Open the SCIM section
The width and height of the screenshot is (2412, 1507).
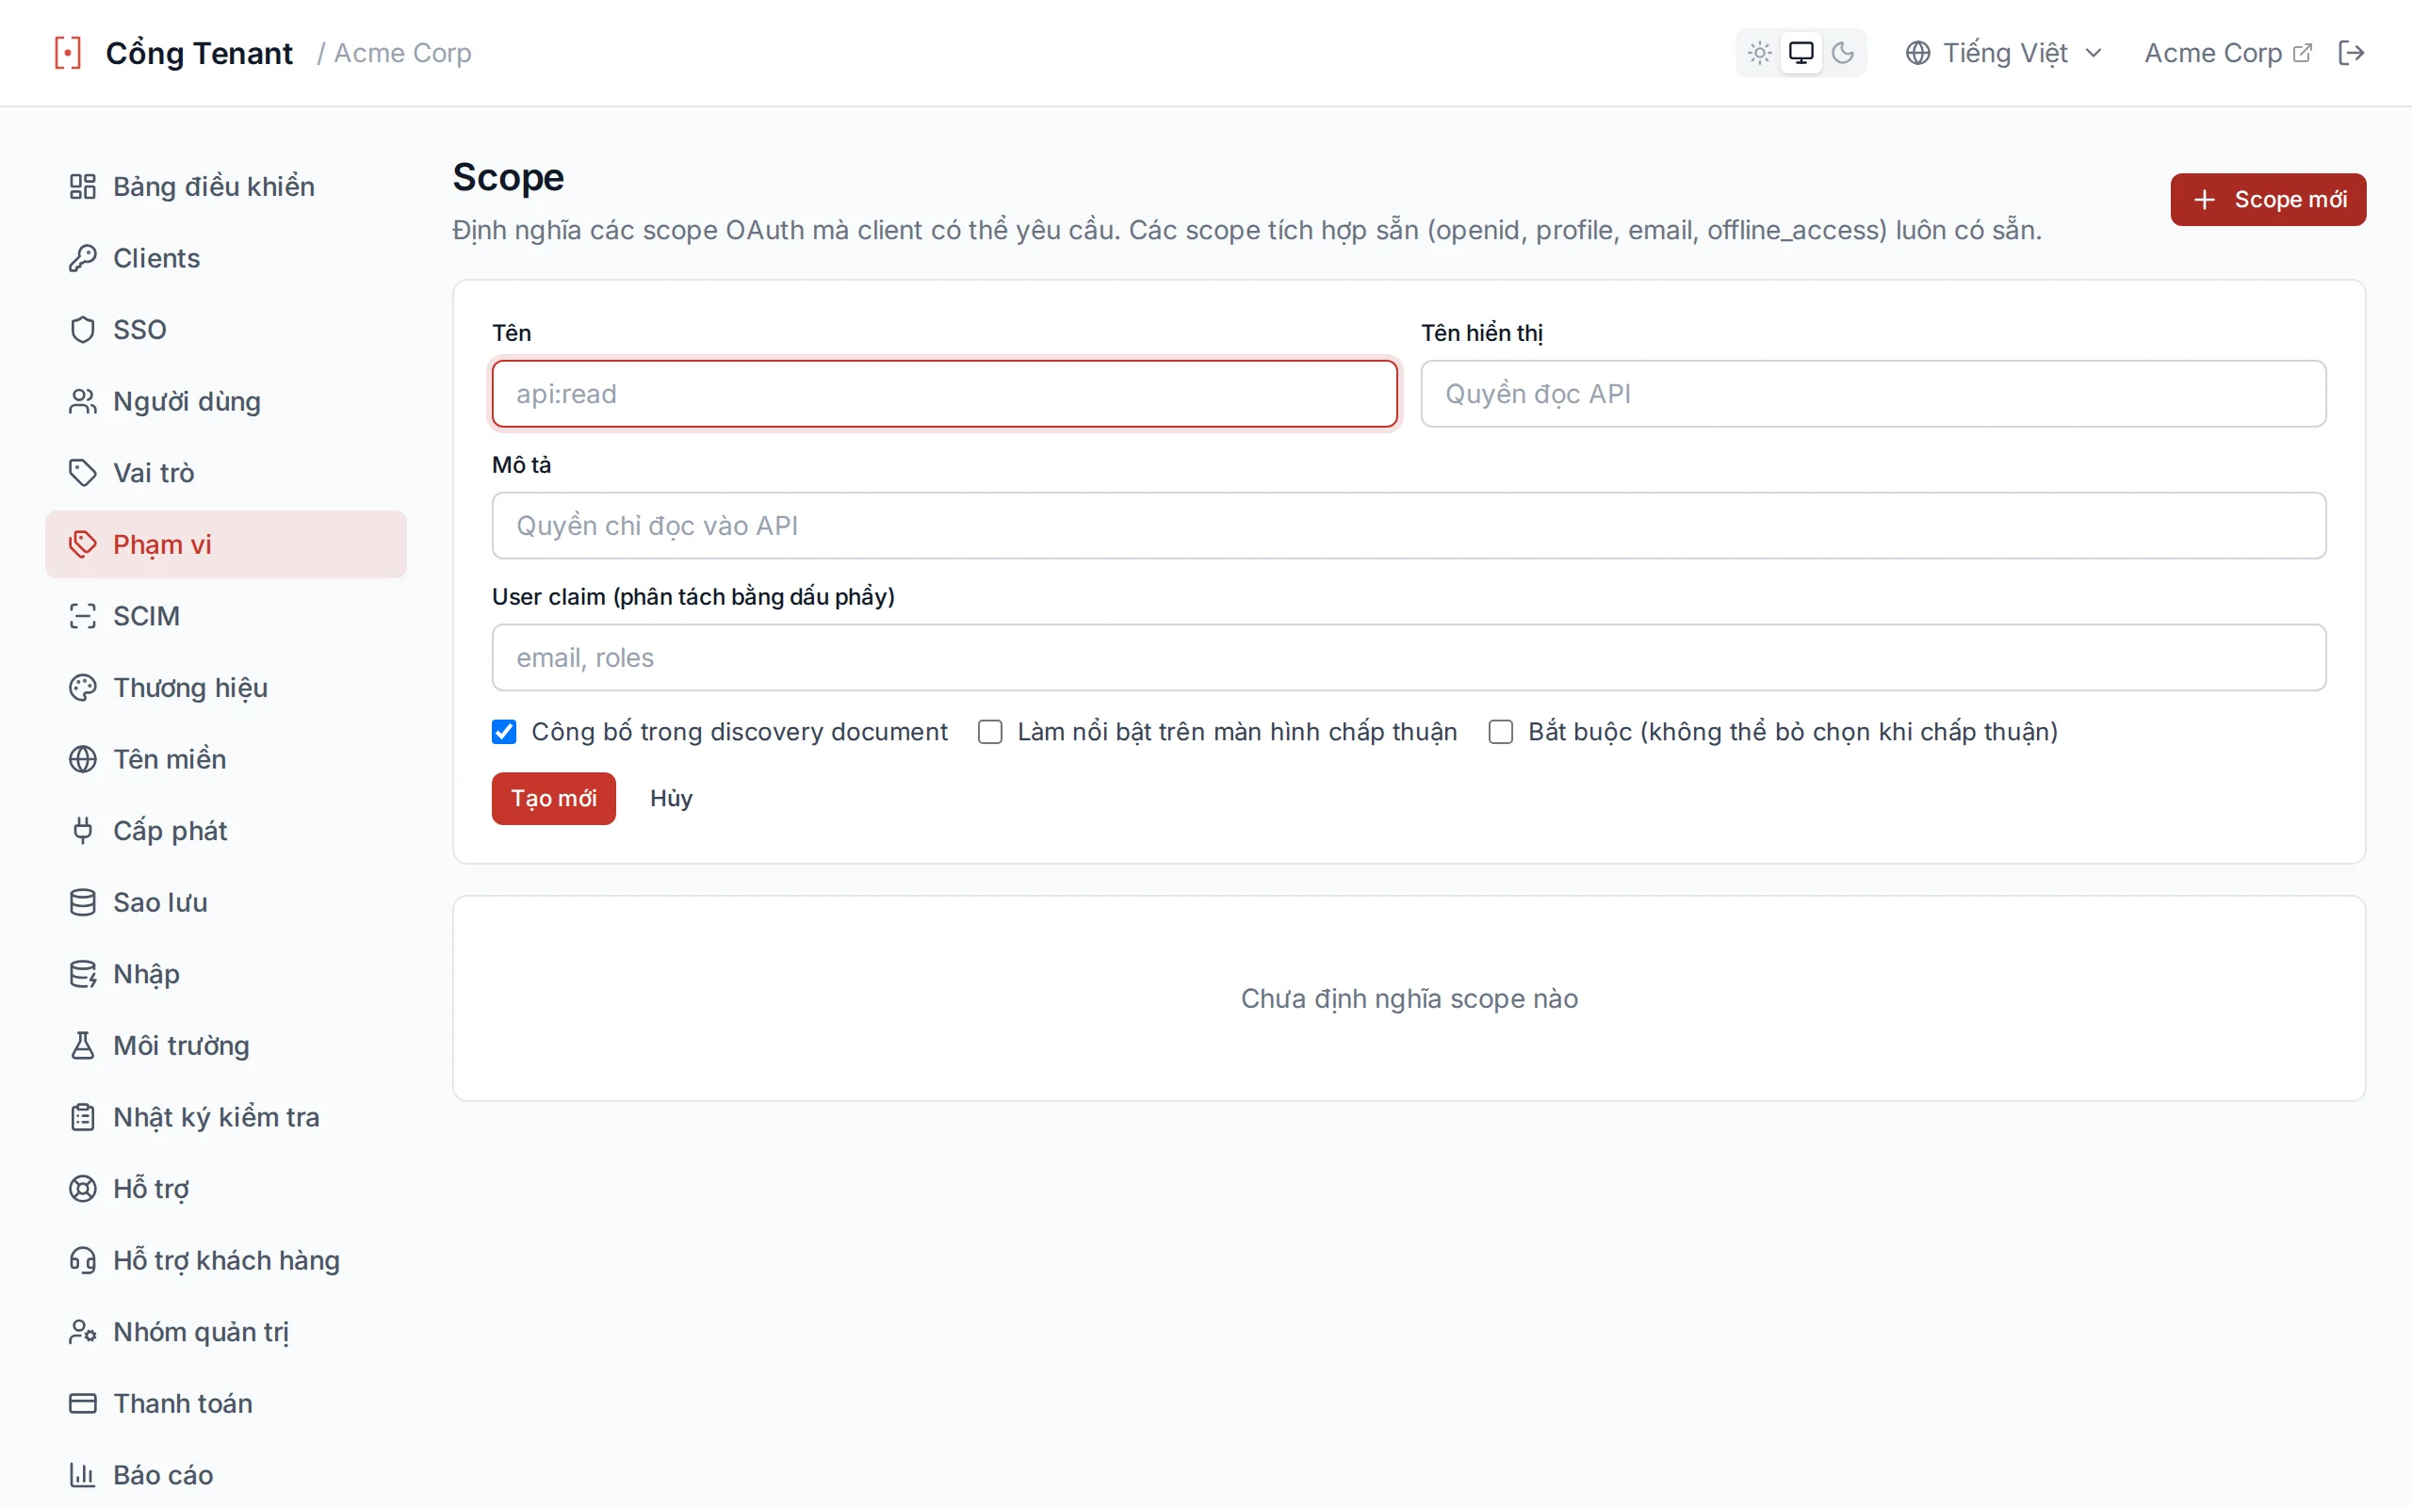226,616
